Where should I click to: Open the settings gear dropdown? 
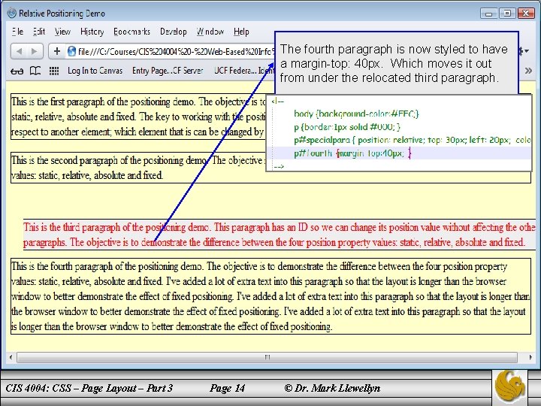click(x=524, y=51)
